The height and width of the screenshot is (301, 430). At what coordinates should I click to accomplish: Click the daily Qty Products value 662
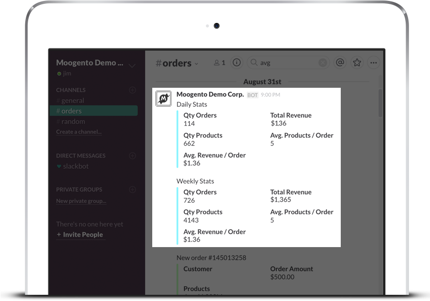tap(189, 144)
